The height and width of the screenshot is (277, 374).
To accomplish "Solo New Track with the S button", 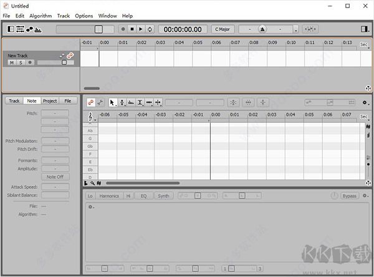I will 21,62.
